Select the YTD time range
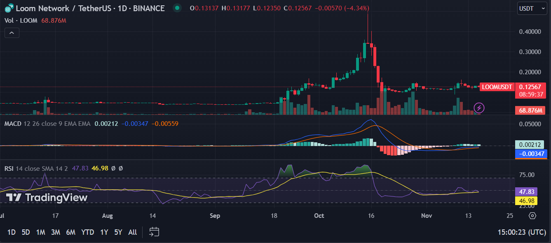This screenshot has width=551, height=243. tap(87, 232)
